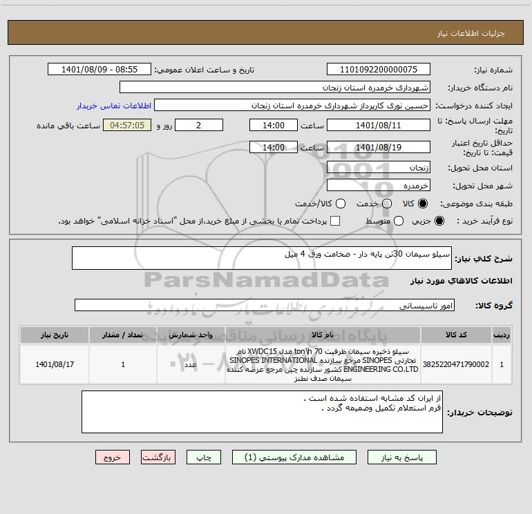Click the need number field 1101092200000075
The image size is (532, 514).
pyautogui.click(x=379, y=70)
